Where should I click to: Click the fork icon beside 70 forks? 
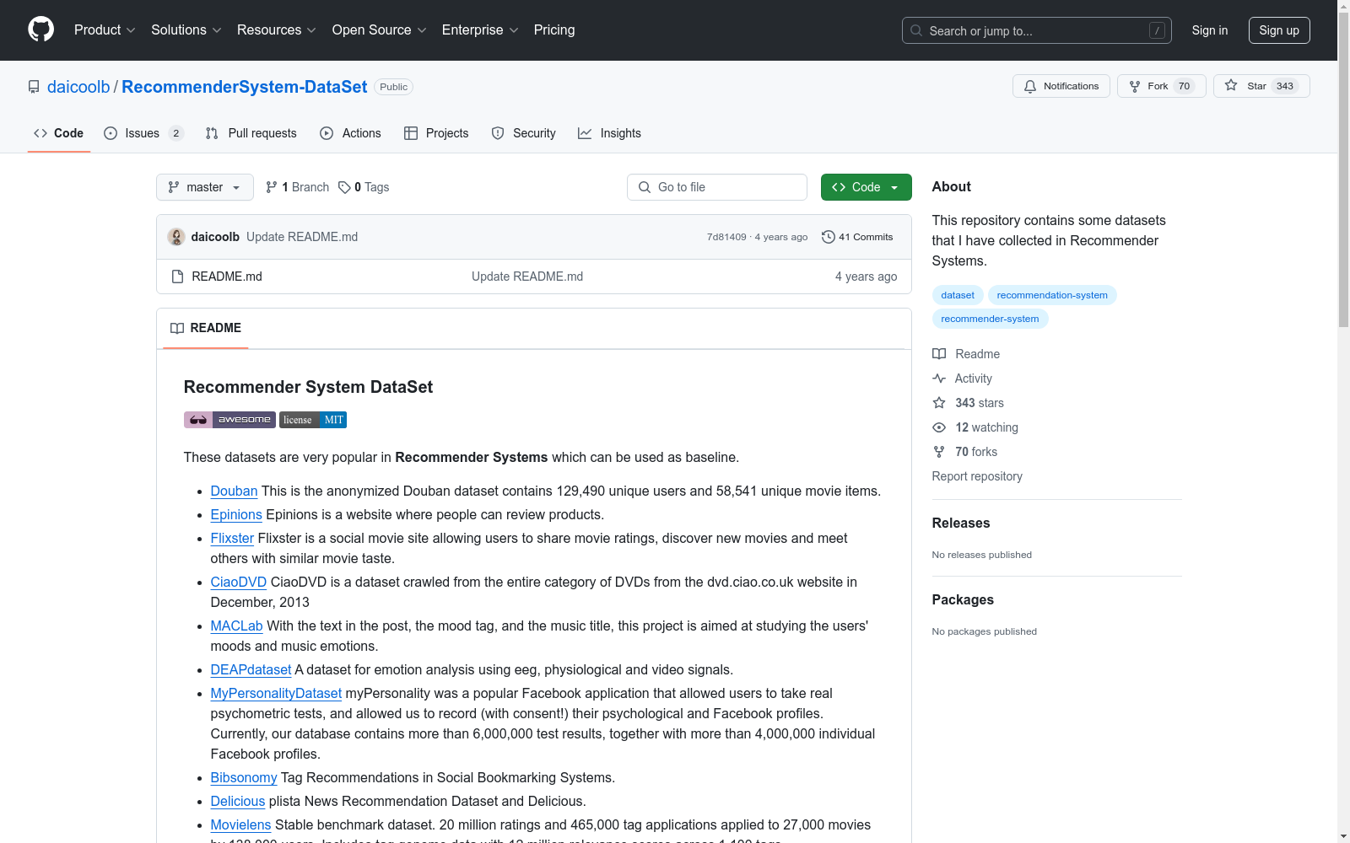pyautogui.click(x=939, y=452)
